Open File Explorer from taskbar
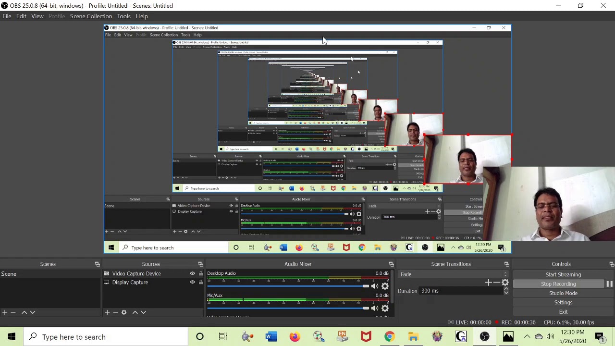The image size is (615, 346). [413, 337]
